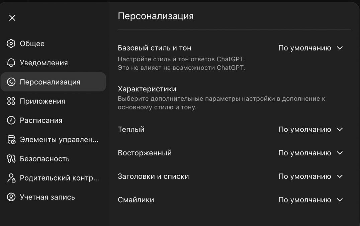Open the Смайлики dropdown menu

(x=310, y=200)
